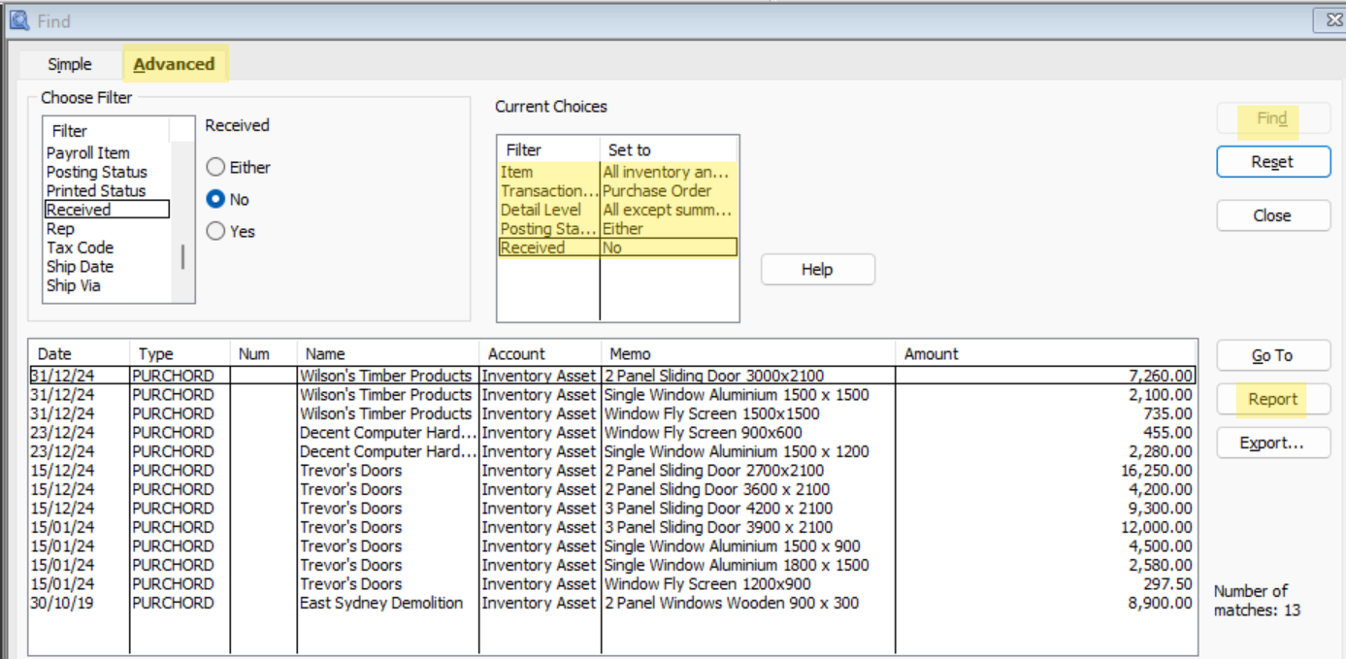1346x659 pixels.
Task: Open the Advanced tab
Action: point(175,64)
